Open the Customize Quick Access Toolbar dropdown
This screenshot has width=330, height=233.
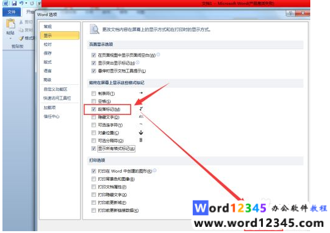pyautogui.click(x=39, y=3)
